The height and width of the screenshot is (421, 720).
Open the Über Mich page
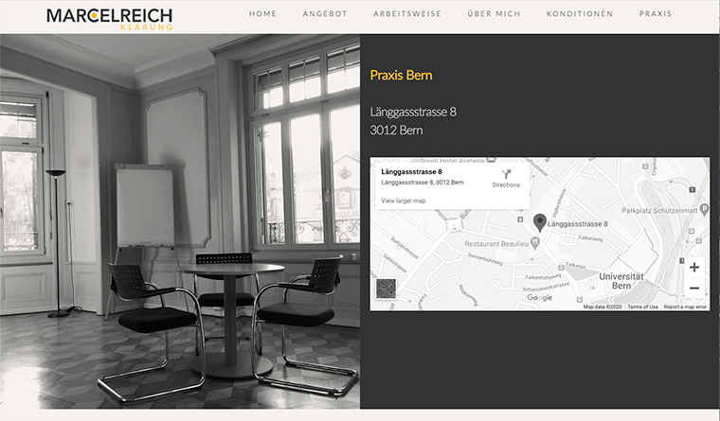click(x=494, y=14)
